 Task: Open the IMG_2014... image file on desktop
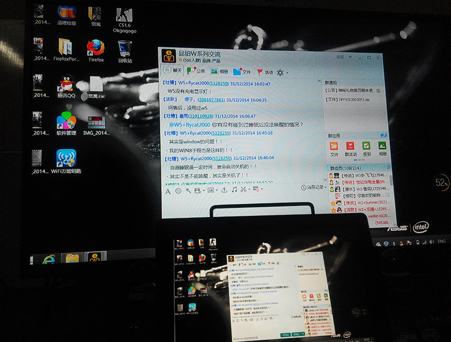[x=96, y=125]
